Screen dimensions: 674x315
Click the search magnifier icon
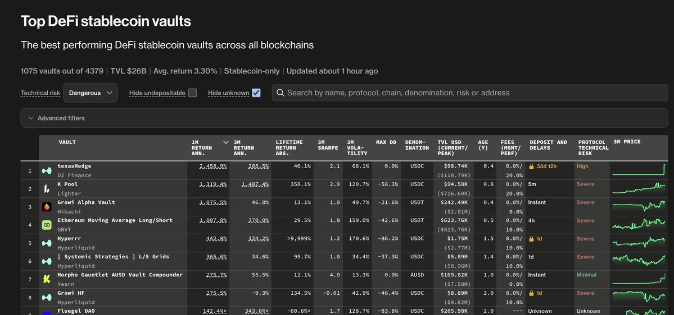(x=281, y=92)
